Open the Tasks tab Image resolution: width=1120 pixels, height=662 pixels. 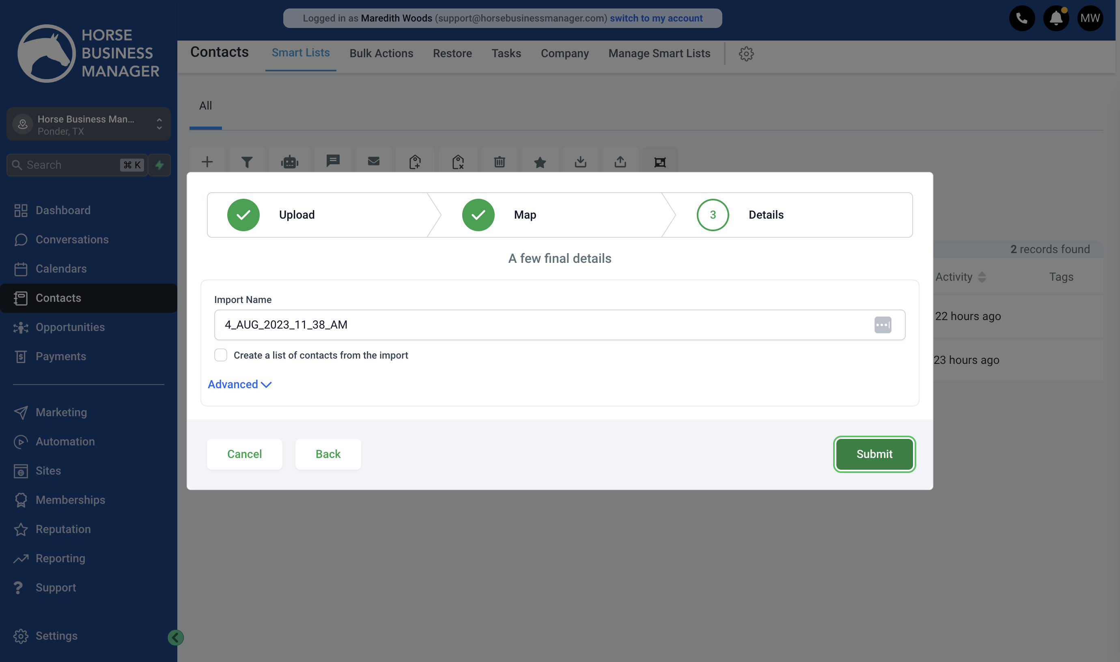pyautogui.click(x=506, y=54)
